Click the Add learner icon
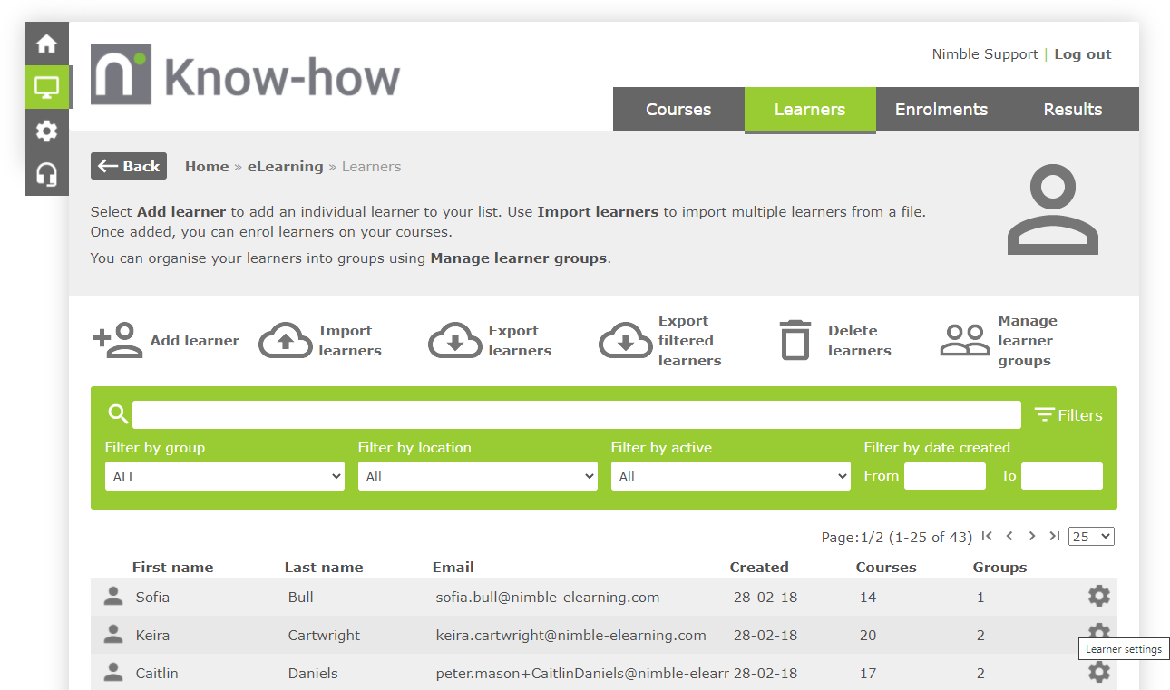This screenshot has height=690, width=1170. pyautogui.click(x=118, y=341)
